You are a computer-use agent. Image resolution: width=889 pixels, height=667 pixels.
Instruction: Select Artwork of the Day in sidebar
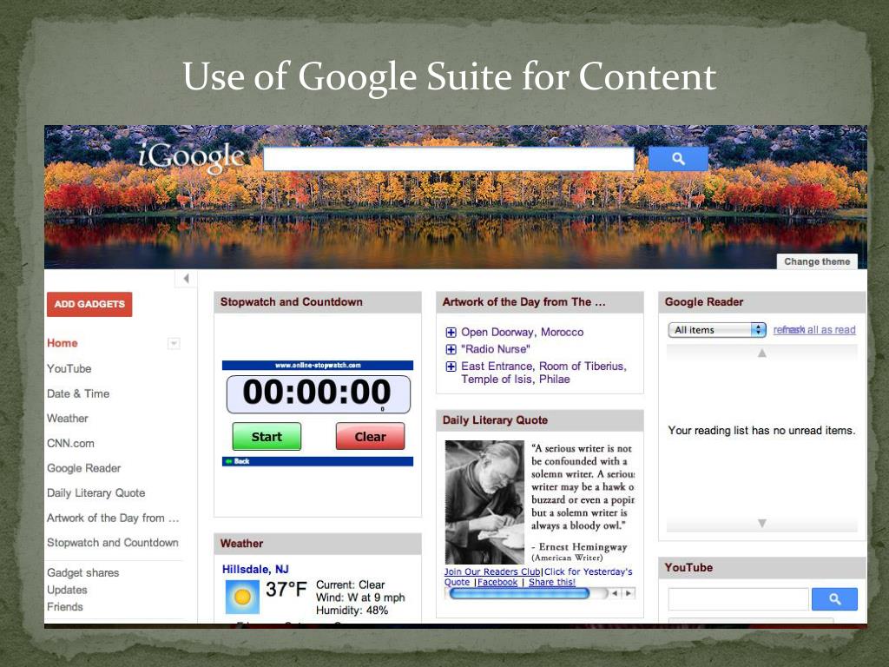(113, 518)
